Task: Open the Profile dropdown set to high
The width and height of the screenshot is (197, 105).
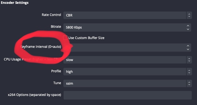Action: 128,72
